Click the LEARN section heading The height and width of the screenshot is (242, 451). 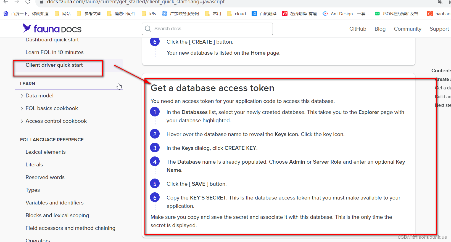pos(27,84)
